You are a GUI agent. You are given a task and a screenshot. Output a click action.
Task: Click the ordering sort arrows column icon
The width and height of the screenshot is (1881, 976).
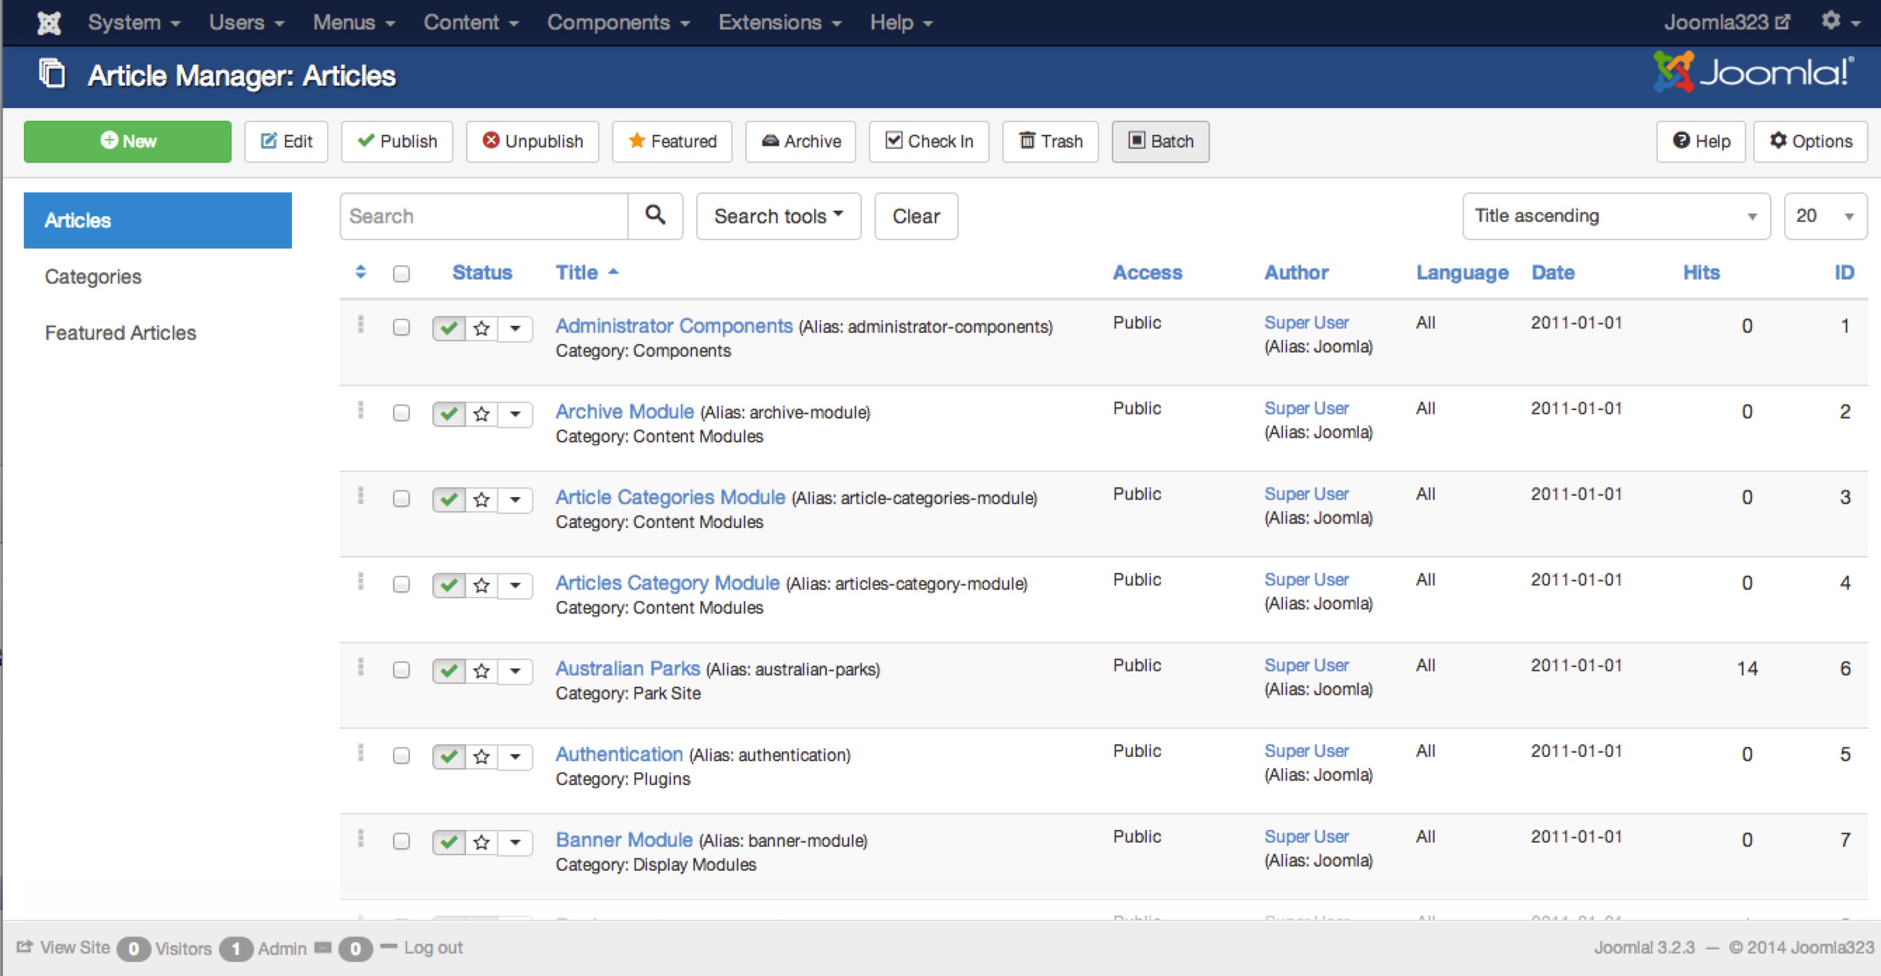[361, 272]
